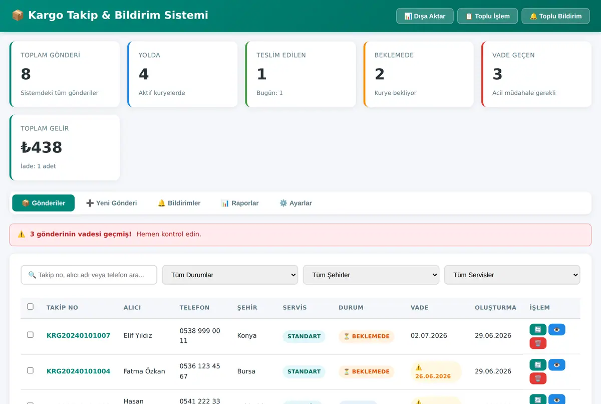This screenshot has width=601, height=404.
Task: Switch to the Gönderiler tab
Action: [x=44, y=203]
